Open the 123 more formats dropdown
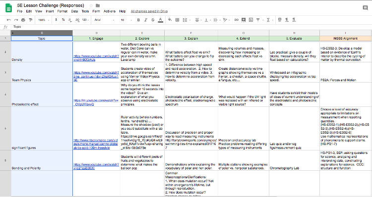 coord(85,20)
